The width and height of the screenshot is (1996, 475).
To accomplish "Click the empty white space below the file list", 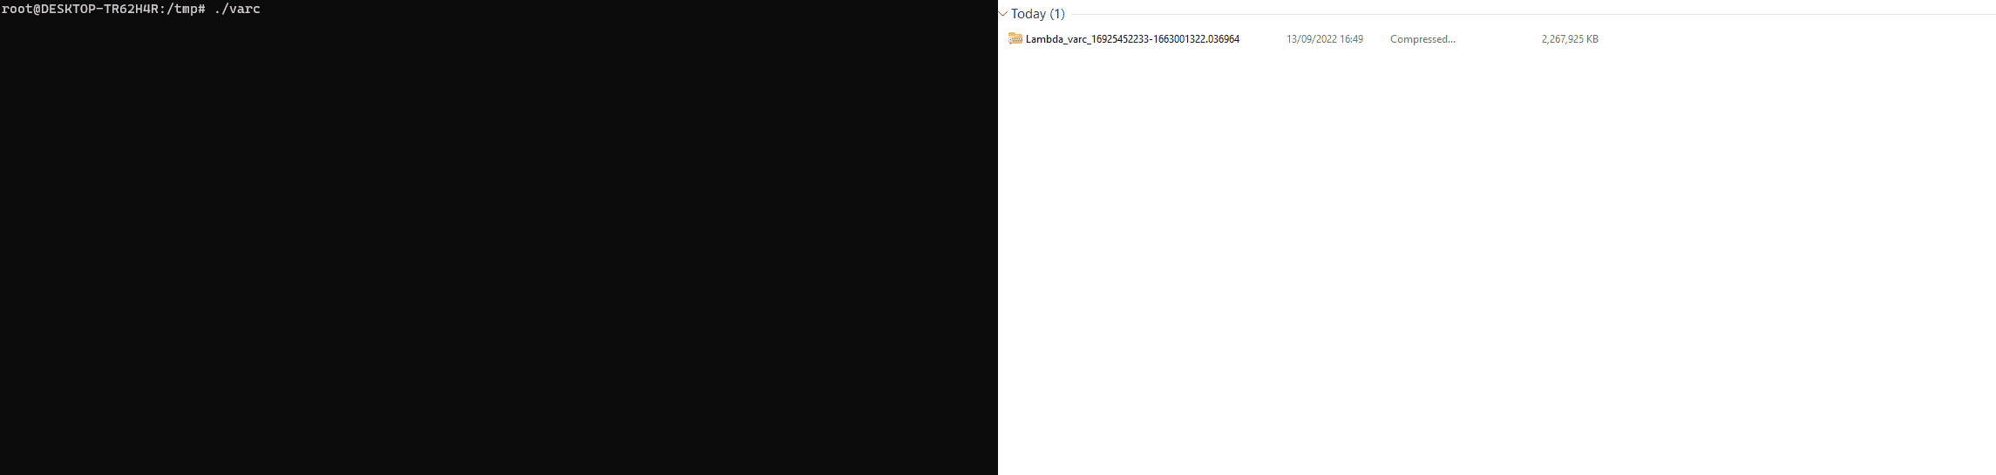I will [1497, 261].
